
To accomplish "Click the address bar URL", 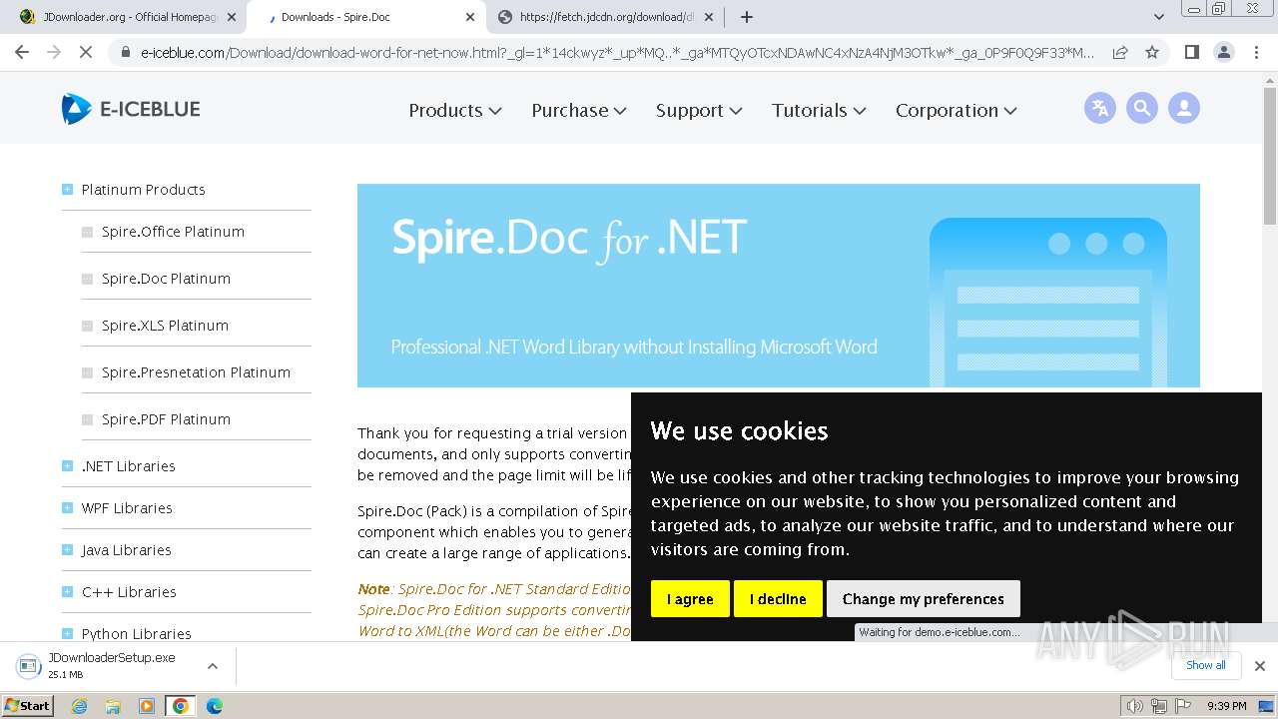I will 617,52.
